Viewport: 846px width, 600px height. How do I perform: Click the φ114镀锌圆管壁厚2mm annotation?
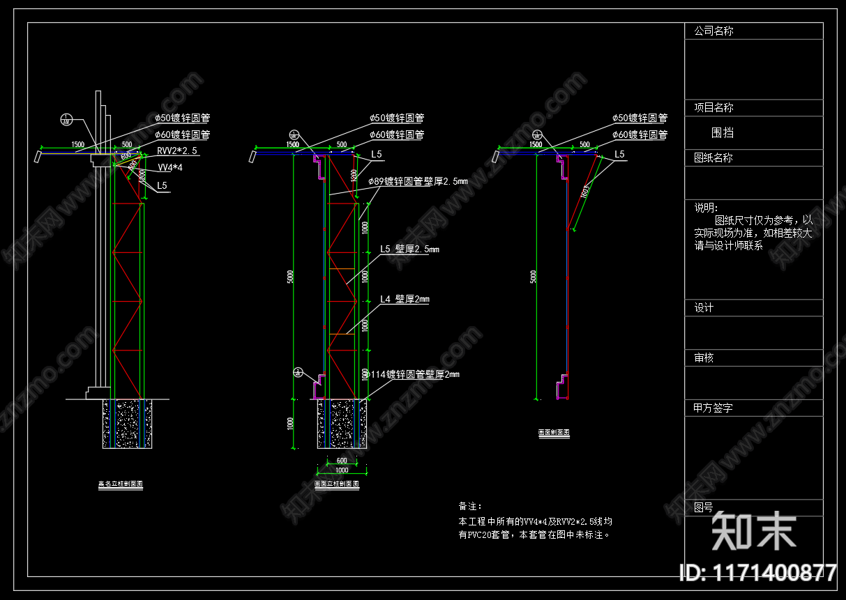coord(411,375)
